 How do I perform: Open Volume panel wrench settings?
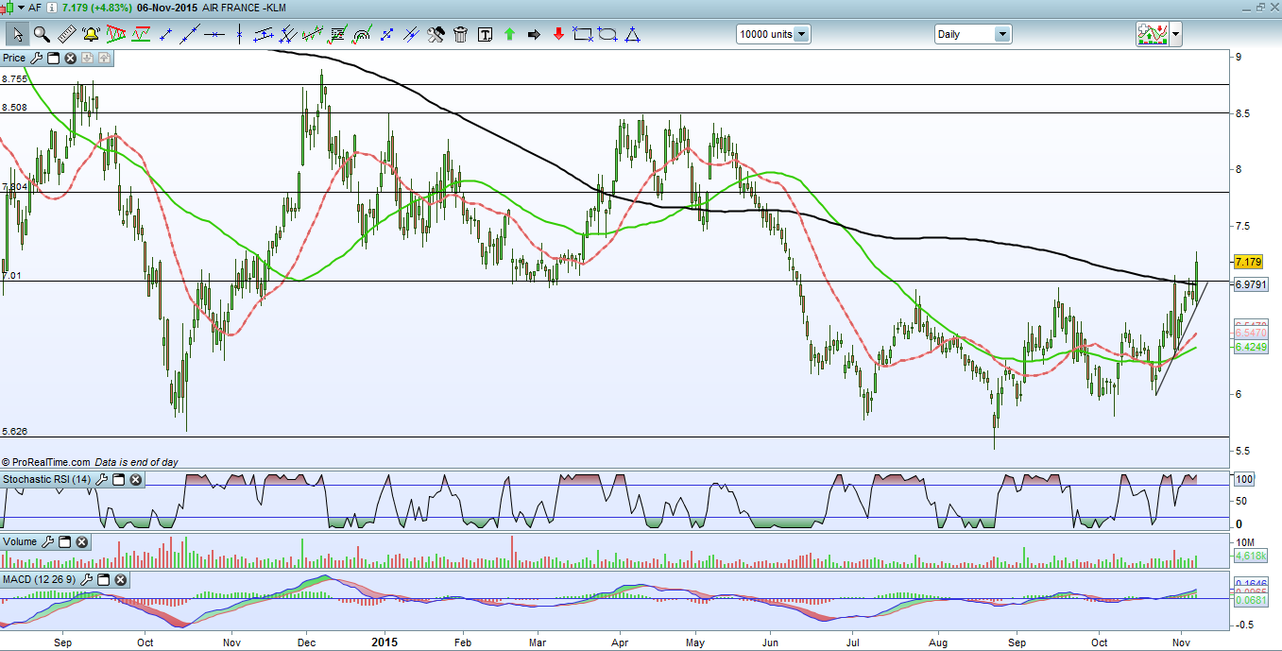tap(47, 541)
